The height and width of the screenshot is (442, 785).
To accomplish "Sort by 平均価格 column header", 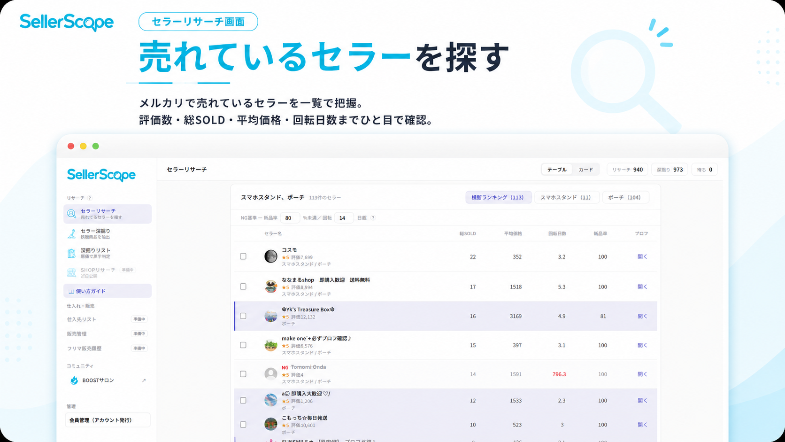I will point(513,233).
